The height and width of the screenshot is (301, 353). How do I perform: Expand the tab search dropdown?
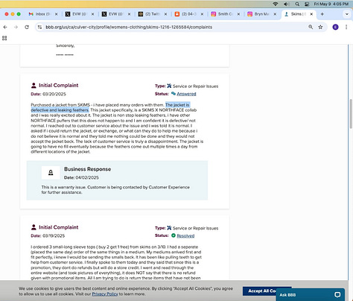(x=347, y=14)
